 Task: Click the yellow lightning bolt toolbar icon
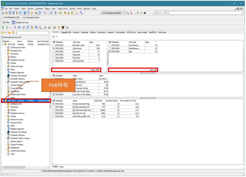pos(32,13)
